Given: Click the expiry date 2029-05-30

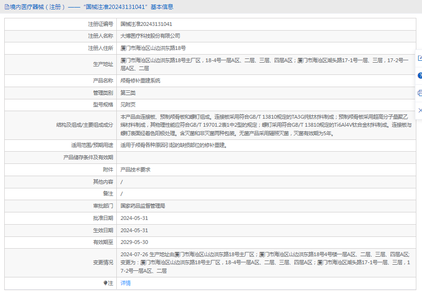Looking at the screenshot, I should pyautogui.click(x=134, y=242).
